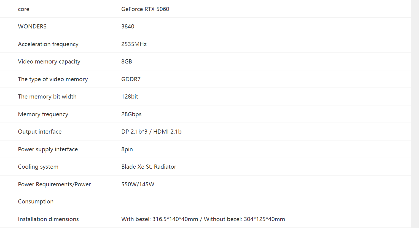The width and height of the screenshot is (419, 228).
Task: Select the WONDERS row label
Action: tap(32, 26)
